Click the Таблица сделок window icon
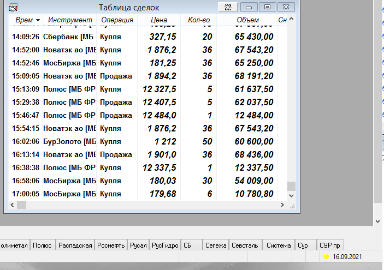The height and width of the screenshot is (270, 384). pyautogui.click(x=13, y=7)
